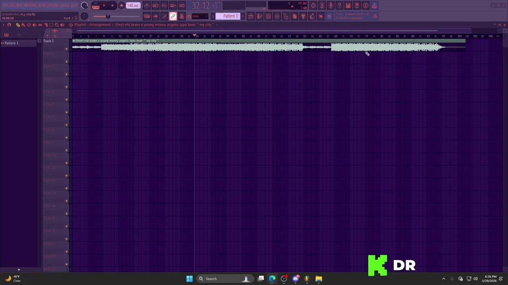Toggle the highlighted link/multilink controllers icon
The image size is (508, 285).
tap(173, 16)
